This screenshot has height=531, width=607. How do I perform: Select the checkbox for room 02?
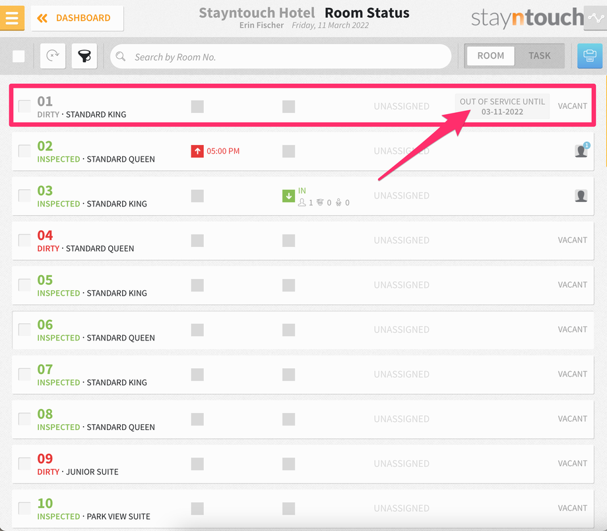24,151
